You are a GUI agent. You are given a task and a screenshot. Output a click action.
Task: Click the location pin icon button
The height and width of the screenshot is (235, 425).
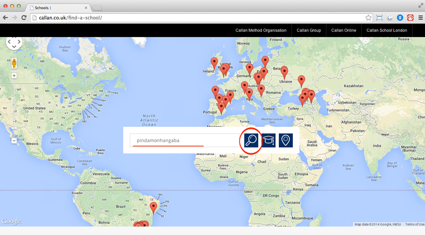coord(286,140)
